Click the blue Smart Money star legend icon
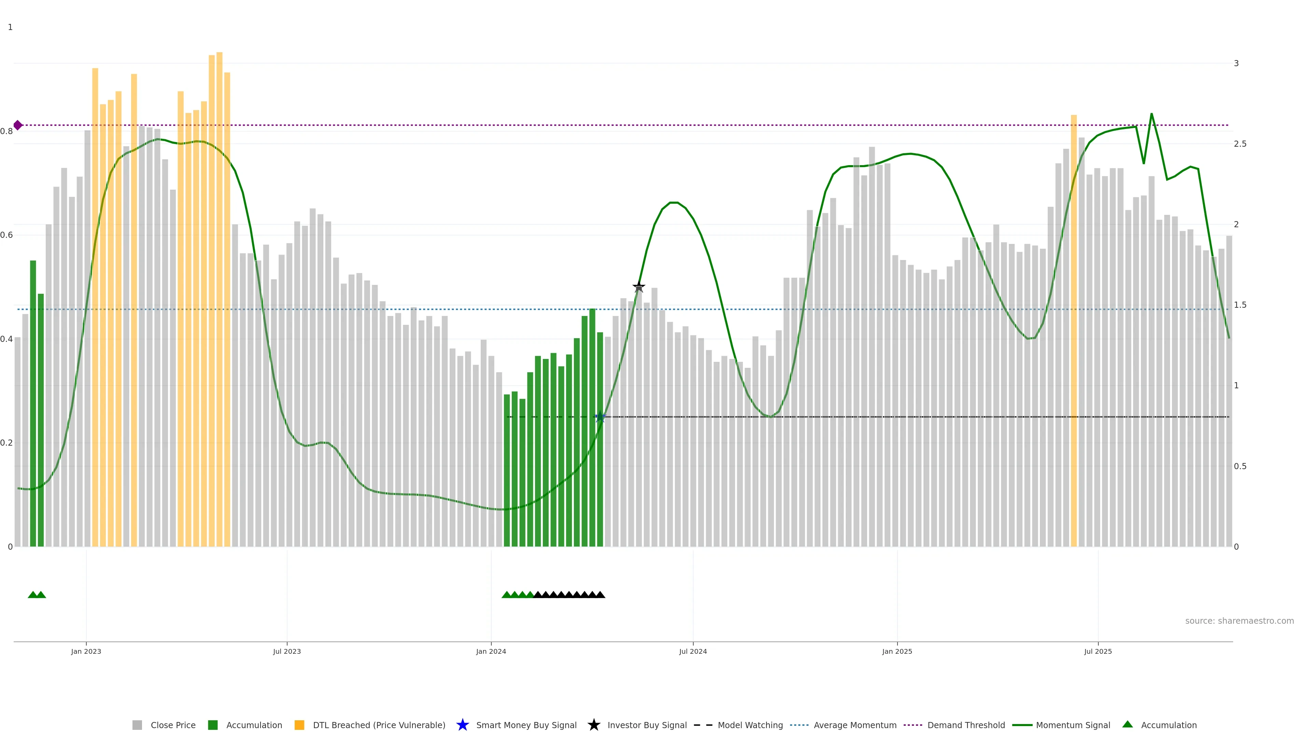This screenshot has width=1311, height=737. tap(462, 725)
